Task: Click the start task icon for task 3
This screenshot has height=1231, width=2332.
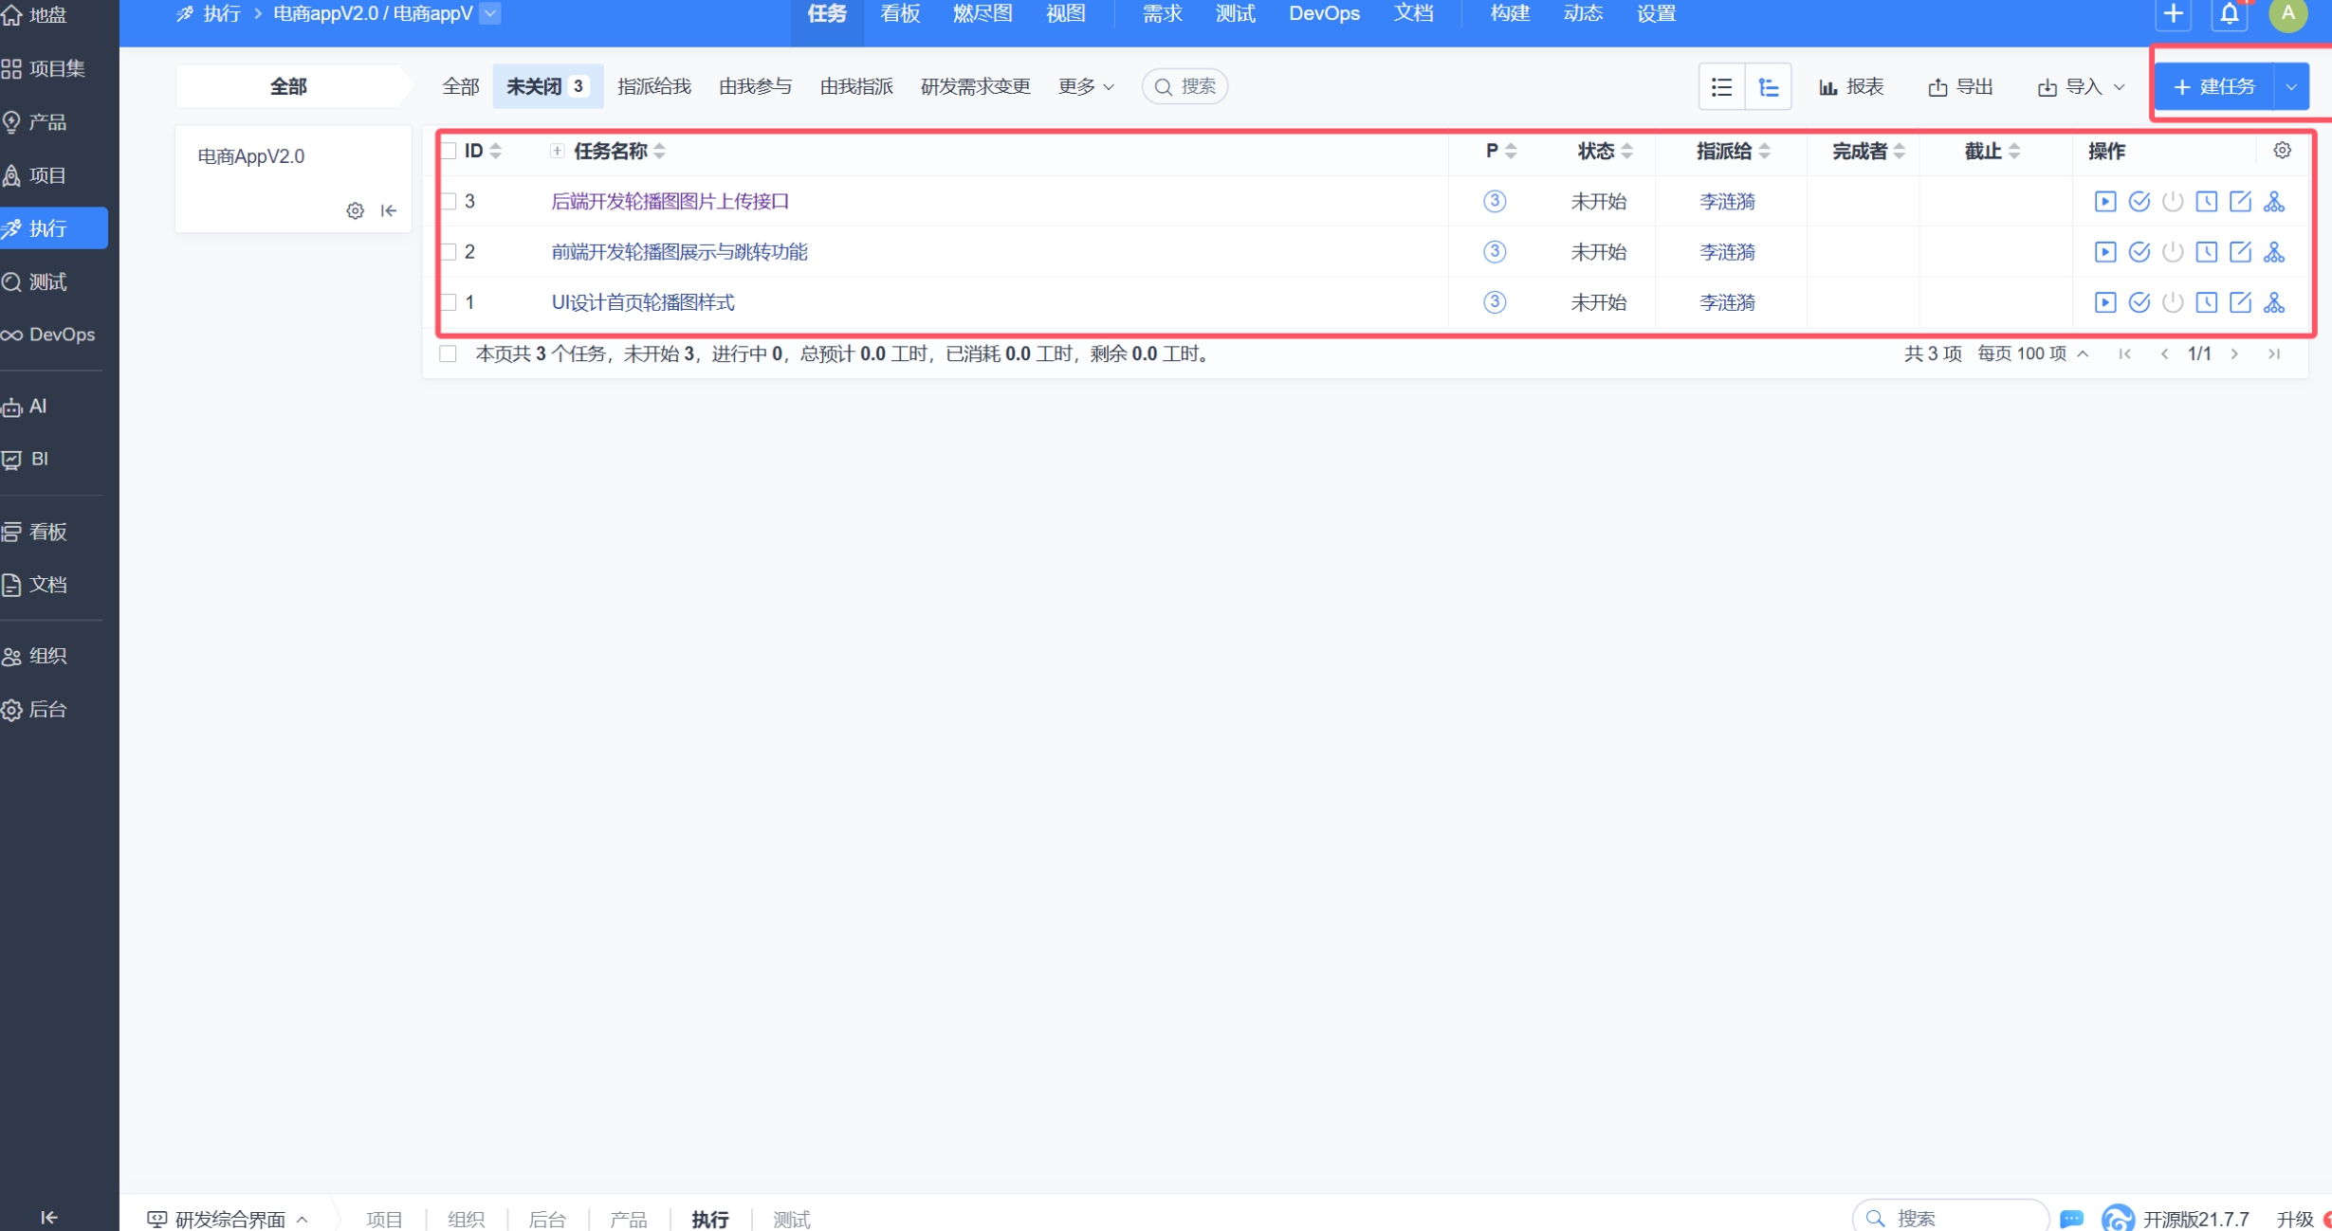Action: (x=2104, y=201)
